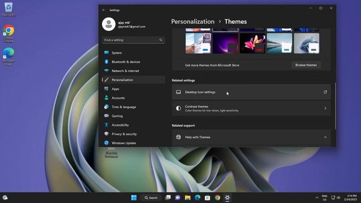Open the Recycle Bin desktop icon
The height and width of the screenshot is (203, 361).
pyautogui.click(x=8, y=9)
